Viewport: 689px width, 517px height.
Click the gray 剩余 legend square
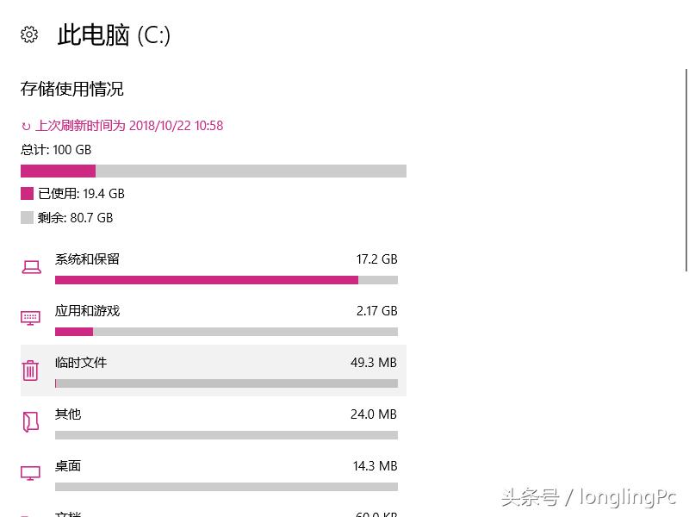(27, 217)
